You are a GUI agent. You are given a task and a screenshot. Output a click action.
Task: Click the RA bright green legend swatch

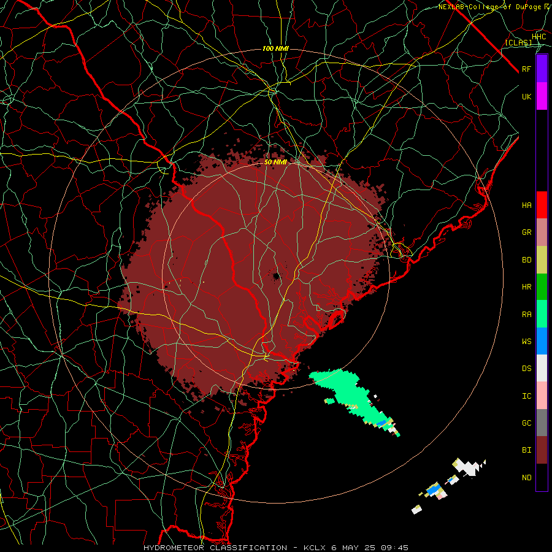click(542, 314)
